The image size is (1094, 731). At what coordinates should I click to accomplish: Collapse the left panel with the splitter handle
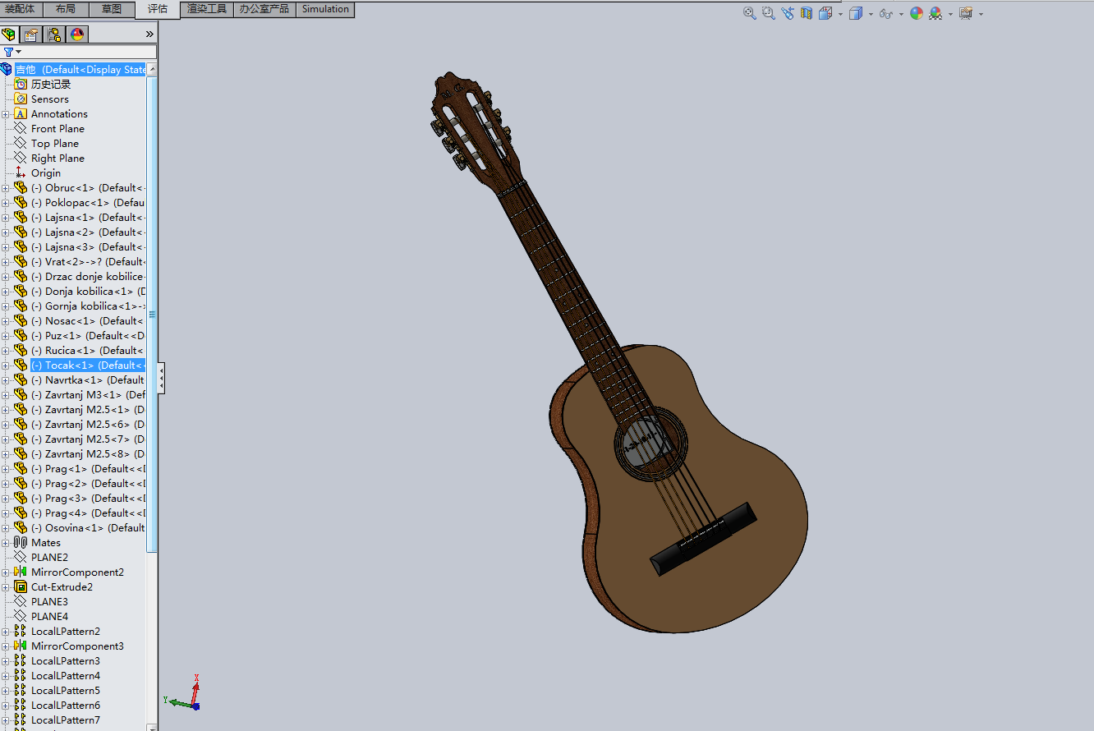tap(162, 378)
